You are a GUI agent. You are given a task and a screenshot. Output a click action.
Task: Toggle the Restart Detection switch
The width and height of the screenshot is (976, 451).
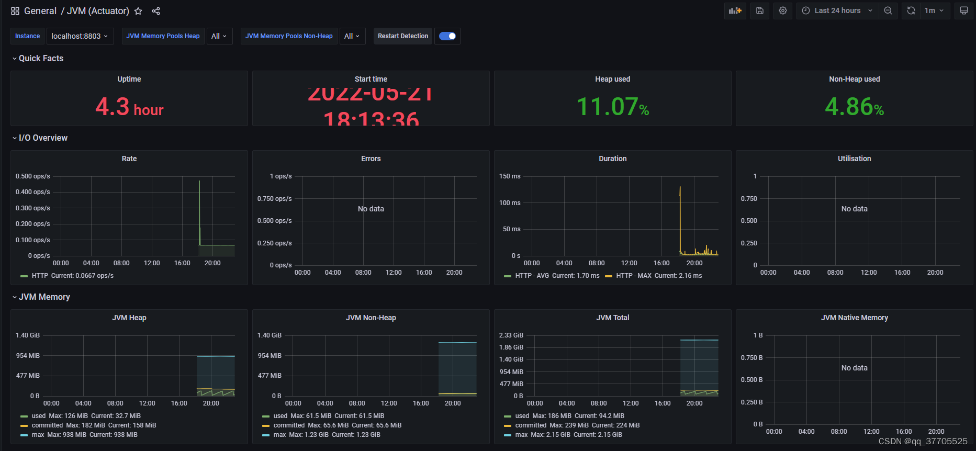pos(447,36)
